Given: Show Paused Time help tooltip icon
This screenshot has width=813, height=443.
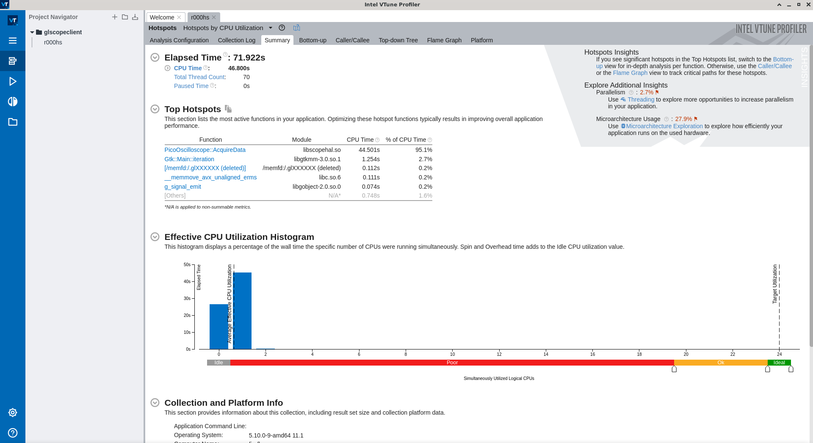Looking at the screenshot, I should pyautogui.click(x=212, y=85).
